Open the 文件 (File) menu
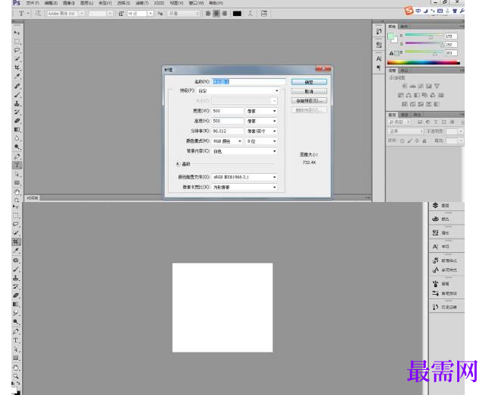The width and height of the screenshot is (492, 395). pos(32,3)
